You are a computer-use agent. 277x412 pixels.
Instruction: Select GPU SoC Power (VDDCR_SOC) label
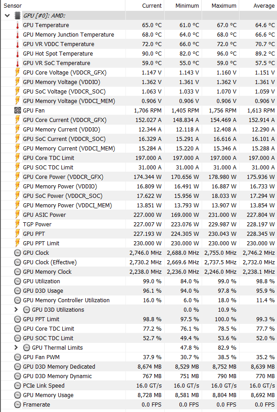tap(62, 196)
